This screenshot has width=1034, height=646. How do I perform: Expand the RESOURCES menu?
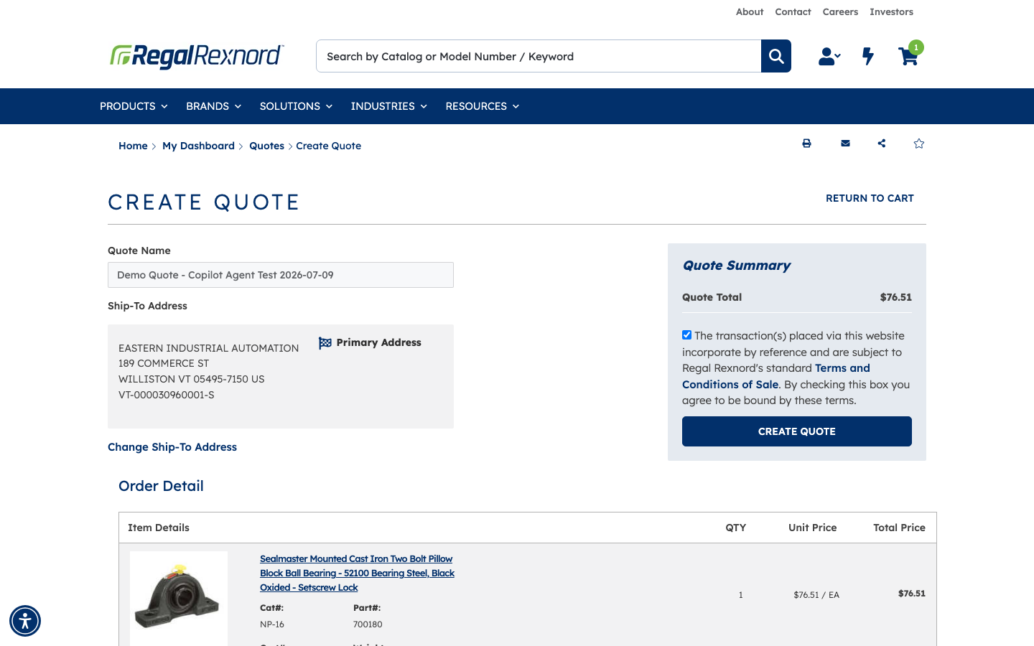pyautogui.click(x=482, y=106)
